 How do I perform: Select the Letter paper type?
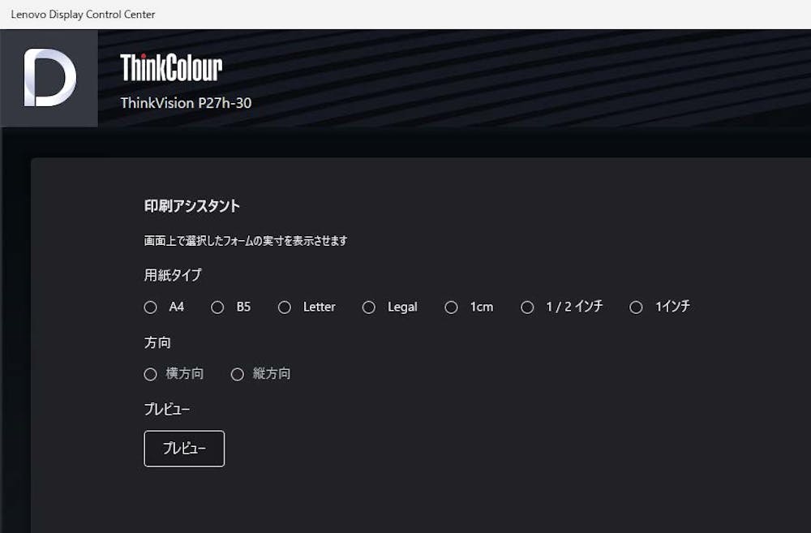click(x=285, y=307)
